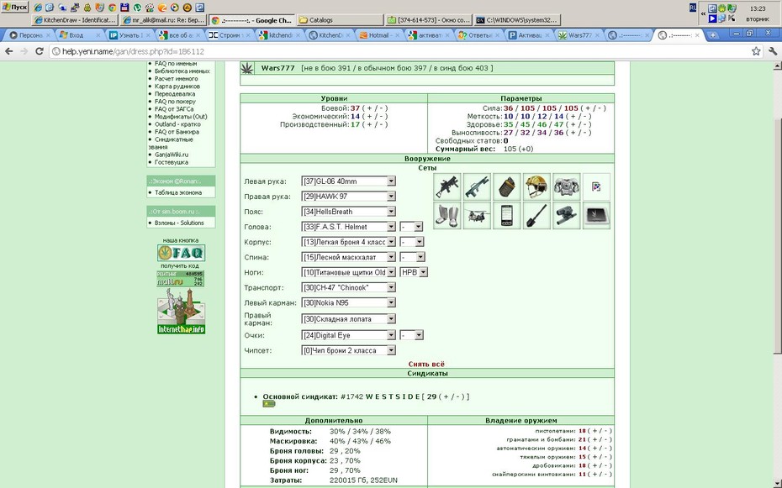The image size is (782, 488).
Task: Select the F.A.S.T. helmet icon
Action: click(536, 186)
